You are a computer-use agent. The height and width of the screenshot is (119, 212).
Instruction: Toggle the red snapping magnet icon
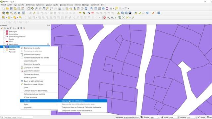click(x=104, y=18)
